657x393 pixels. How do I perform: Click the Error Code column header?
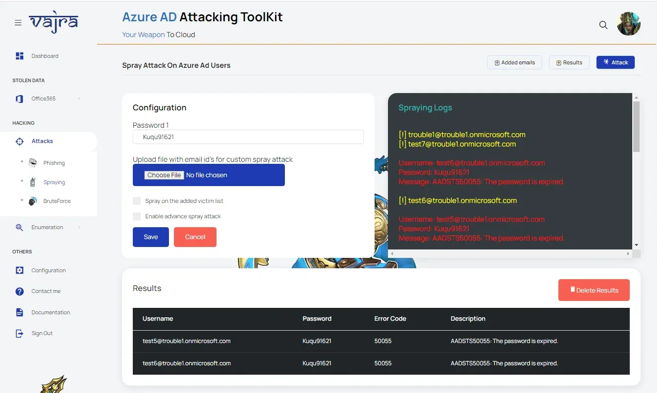pos(390,319)
